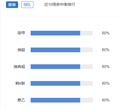Image resolution: width=125 pixels, height=108 pixels.
Task: Click the 荷甲 hit-rate progress bar
Action: [x=62, y=33]
